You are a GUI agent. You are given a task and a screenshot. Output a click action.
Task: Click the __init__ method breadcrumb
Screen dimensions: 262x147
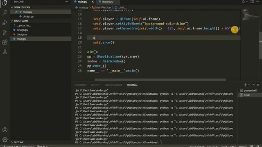pyautogui.click(x=122, y=7)
